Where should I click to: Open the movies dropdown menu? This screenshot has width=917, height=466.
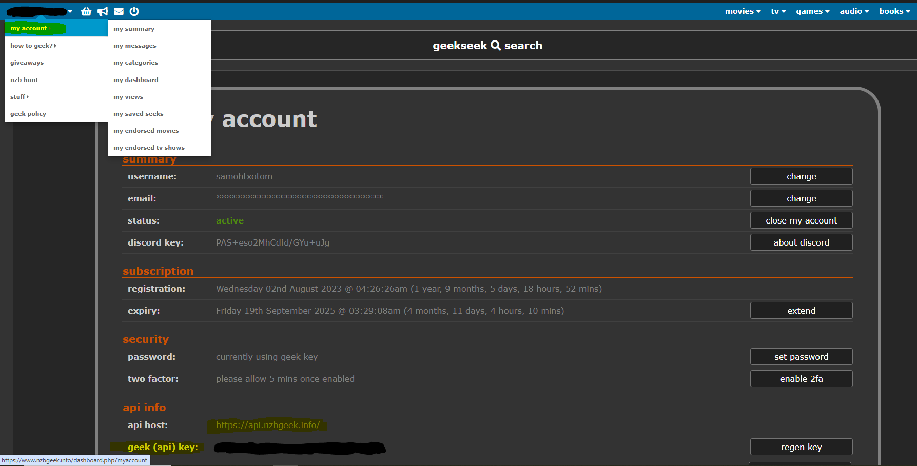coord(743,11)
